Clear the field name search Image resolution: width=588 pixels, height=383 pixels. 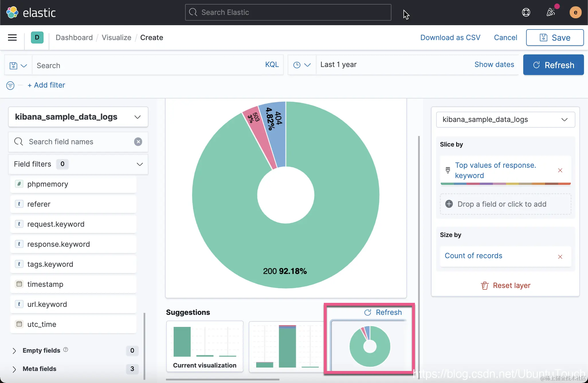point(138,142)
